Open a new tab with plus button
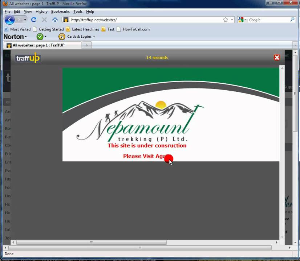Image resolution: width=300 pixels, height=261 pixels. click(x=87, y=45)
